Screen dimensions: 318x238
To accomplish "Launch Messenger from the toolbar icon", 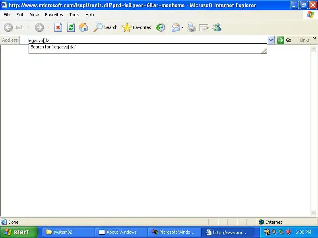I will (217, 27).
